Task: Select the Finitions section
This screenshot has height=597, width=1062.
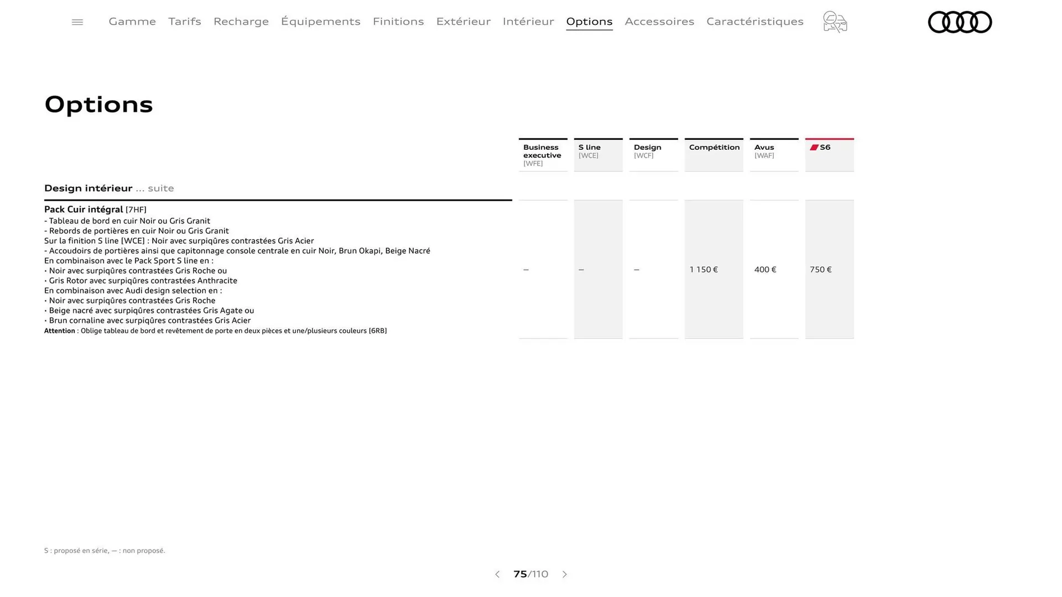Action: (x=398, y=22)
